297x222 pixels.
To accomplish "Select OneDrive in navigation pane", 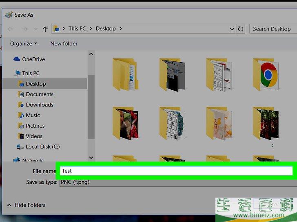I will (33, 59).
